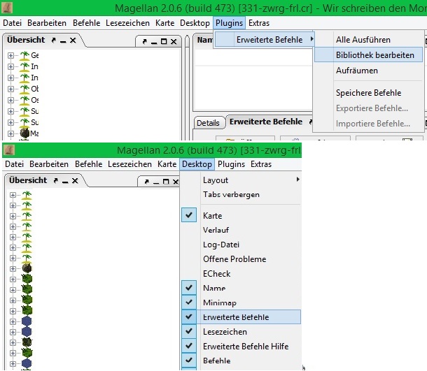The height and width of the screenshot is (371, 427).
Task: Expand the 'Os' tree node in upper overview
Action: point(11,100)
